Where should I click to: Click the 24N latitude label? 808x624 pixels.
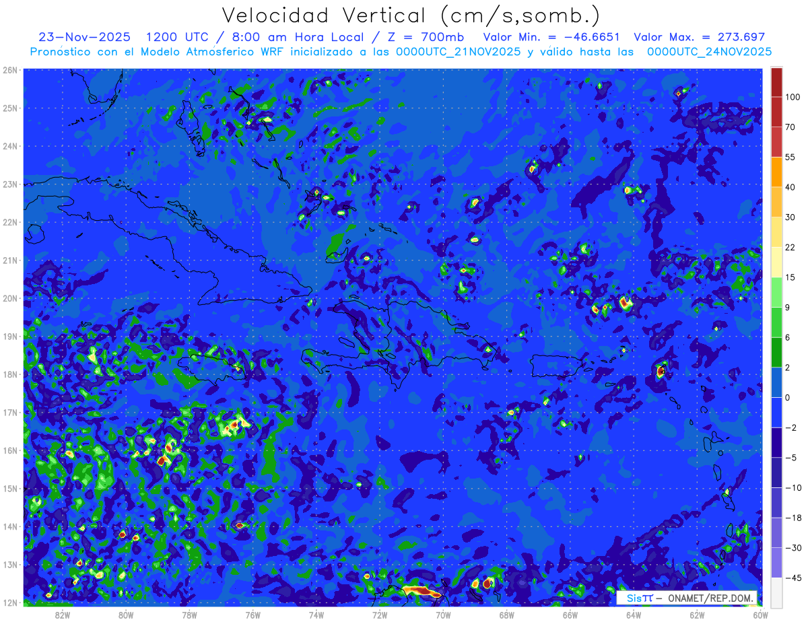(x=9, y=146)
